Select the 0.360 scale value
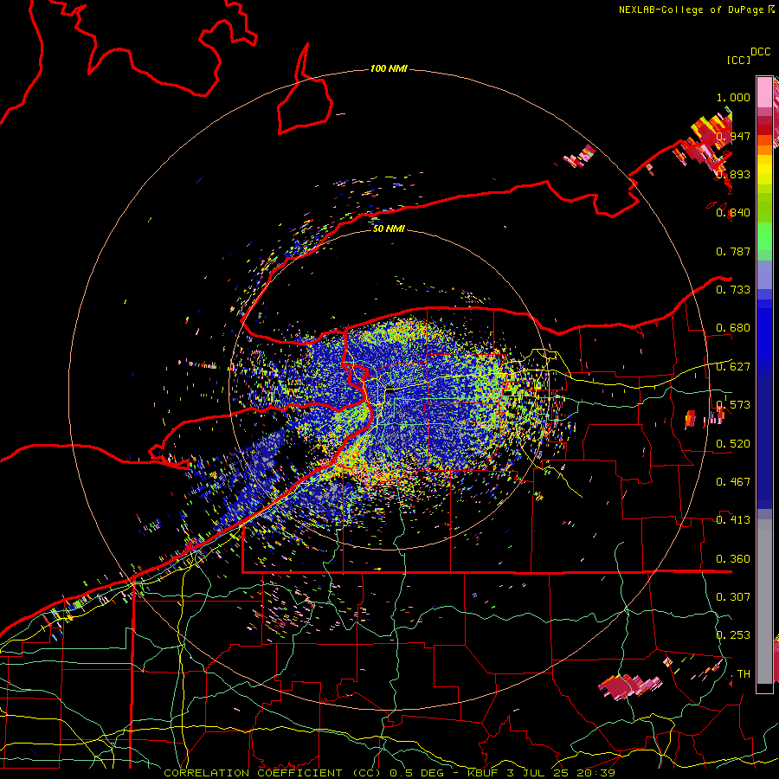The width and height of the screenshot is (779, 779). (x=733, y=559)
